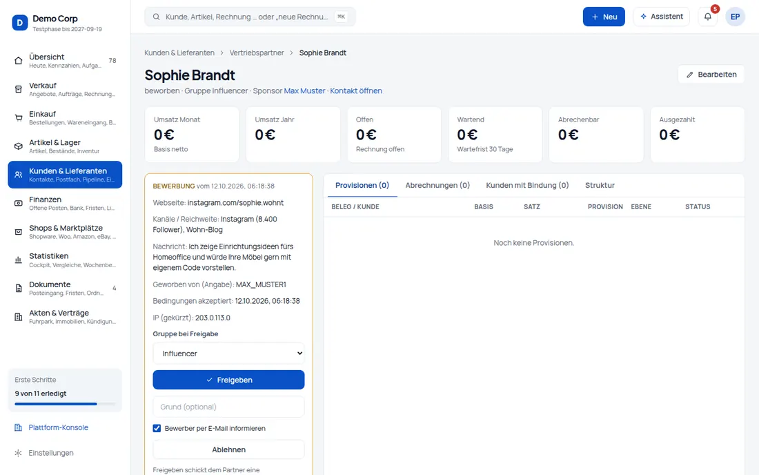Switch to the Abrechnungen (0) tab
This screenshot has height=475, width=759.
click(x=437, y=186)
